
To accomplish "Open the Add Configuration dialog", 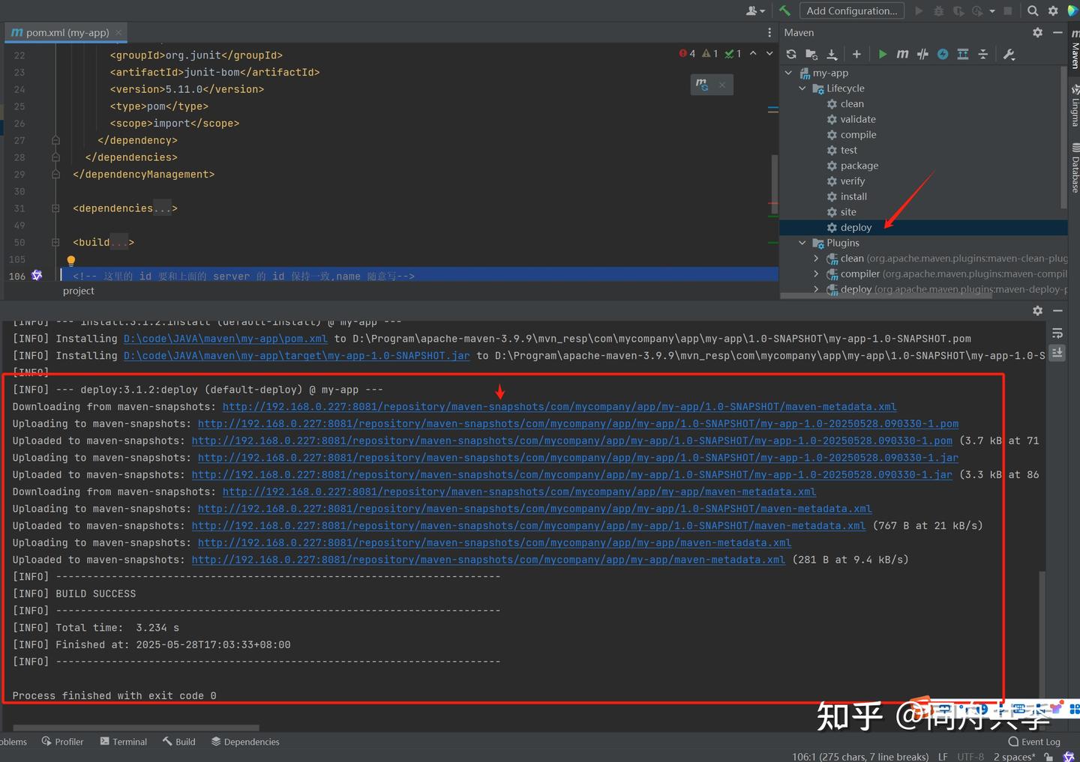I will (851, 10).
